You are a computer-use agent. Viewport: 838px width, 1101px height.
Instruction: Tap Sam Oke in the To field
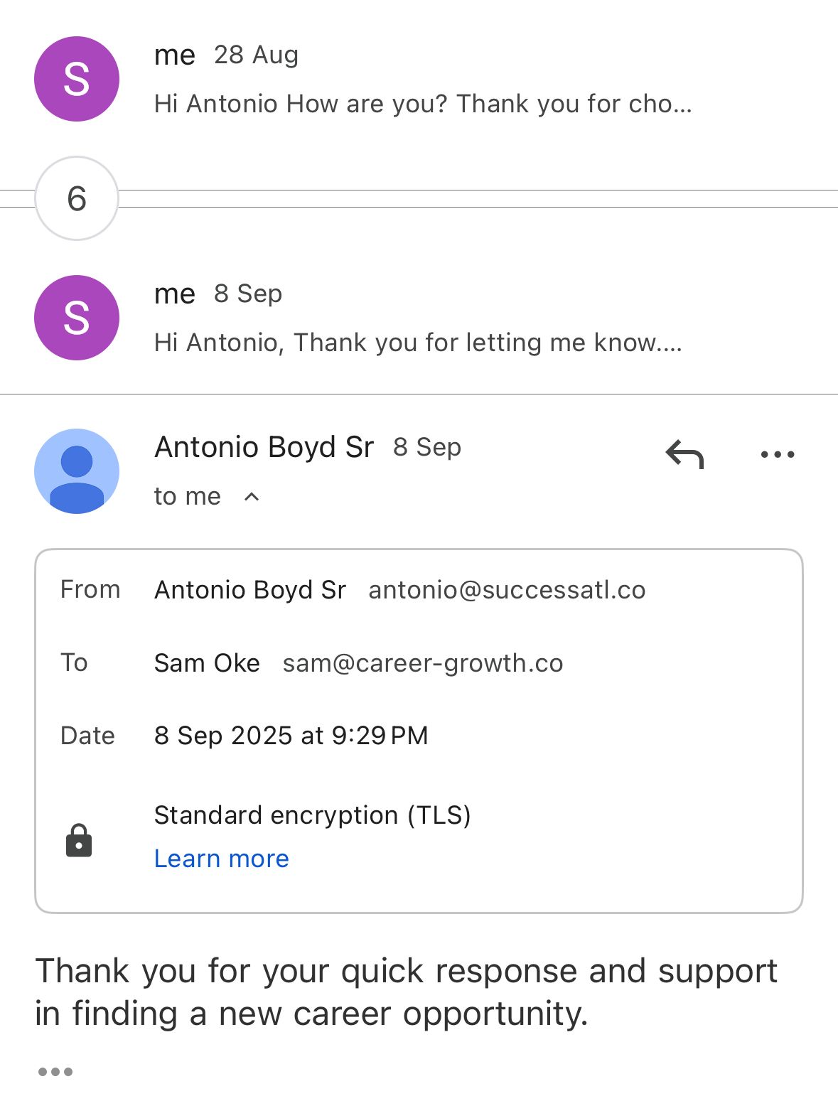(x=207, y=663)
